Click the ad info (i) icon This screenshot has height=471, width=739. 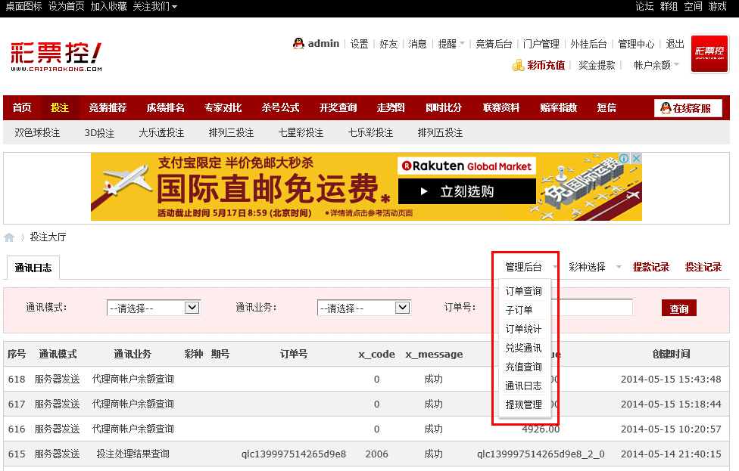coord(624,159)
